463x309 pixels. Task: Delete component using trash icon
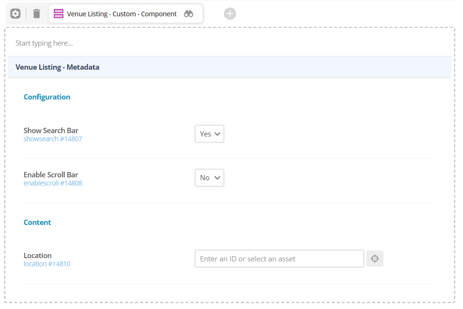(x=37, y=13)
